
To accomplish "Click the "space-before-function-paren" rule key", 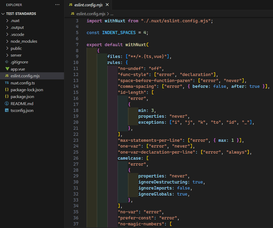I will tap(155, 80).
